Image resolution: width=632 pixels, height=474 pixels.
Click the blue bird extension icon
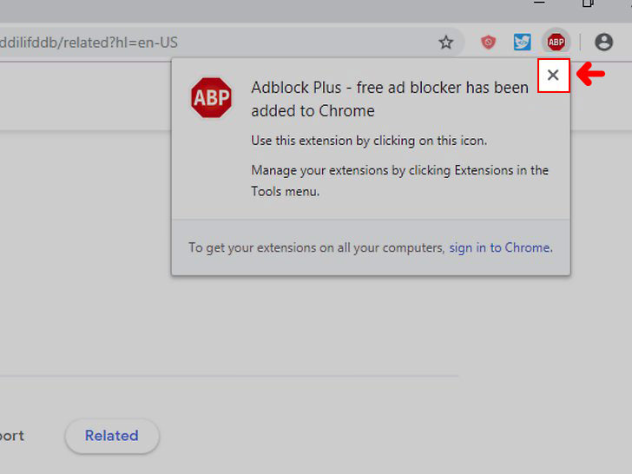pyautogui.click(x=522, y=42)
